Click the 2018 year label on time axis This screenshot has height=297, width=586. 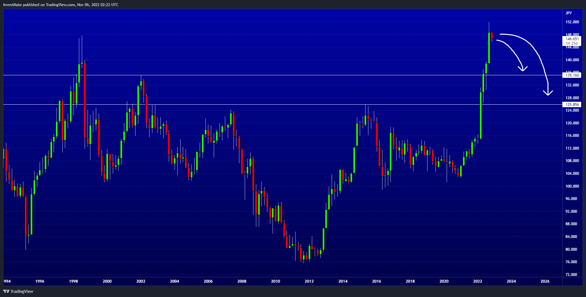pos(410,281)
